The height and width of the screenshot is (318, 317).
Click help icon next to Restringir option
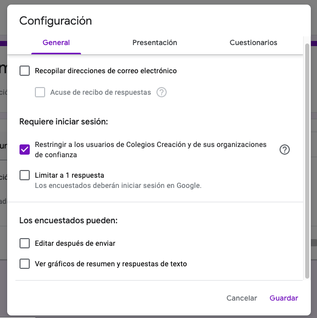pos(285,150)
